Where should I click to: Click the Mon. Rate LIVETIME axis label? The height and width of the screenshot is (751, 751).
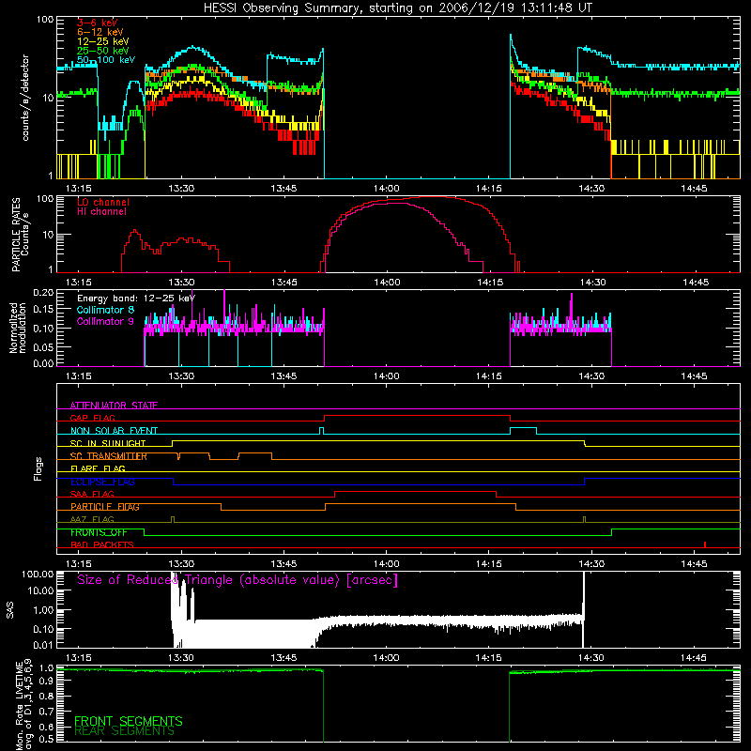pyautogui.click(x=24, y=704)
